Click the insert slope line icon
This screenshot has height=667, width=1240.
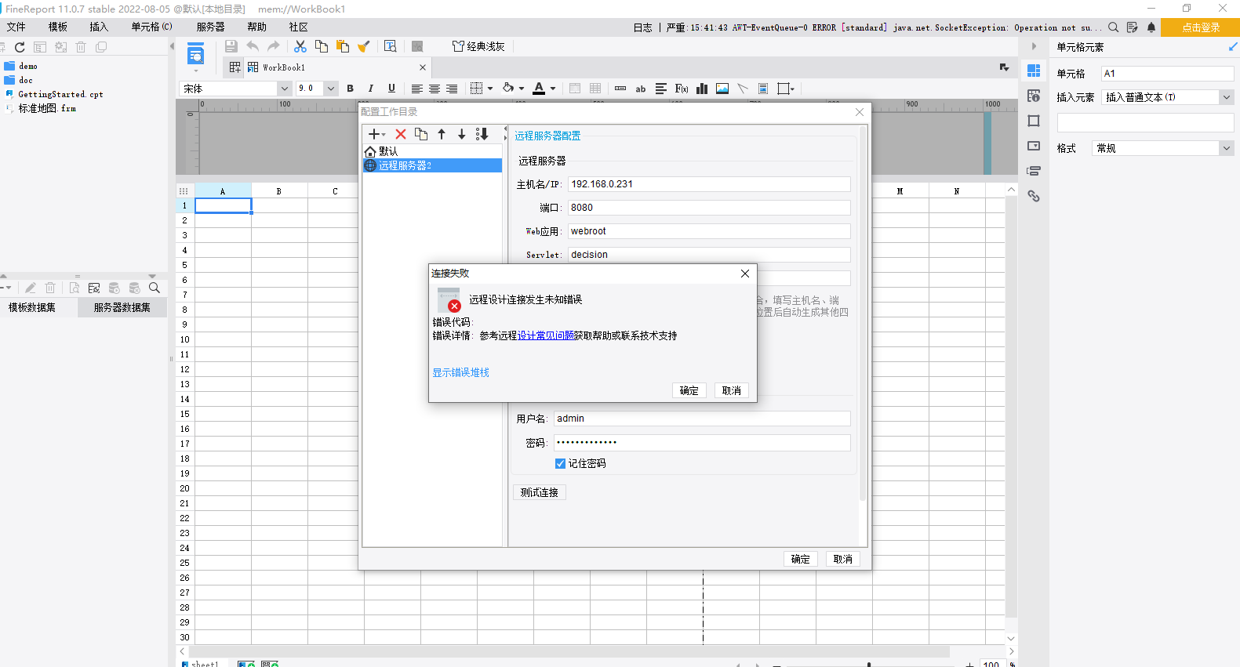tap(743, 89)
